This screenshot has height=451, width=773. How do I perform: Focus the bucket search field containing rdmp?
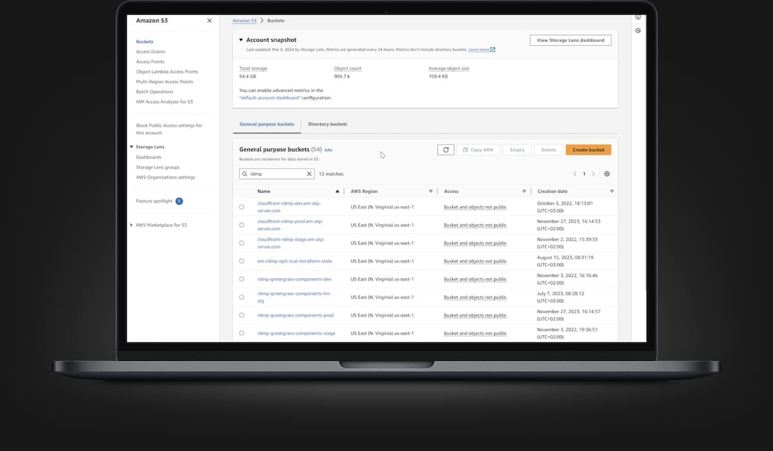tap(277, 174)
